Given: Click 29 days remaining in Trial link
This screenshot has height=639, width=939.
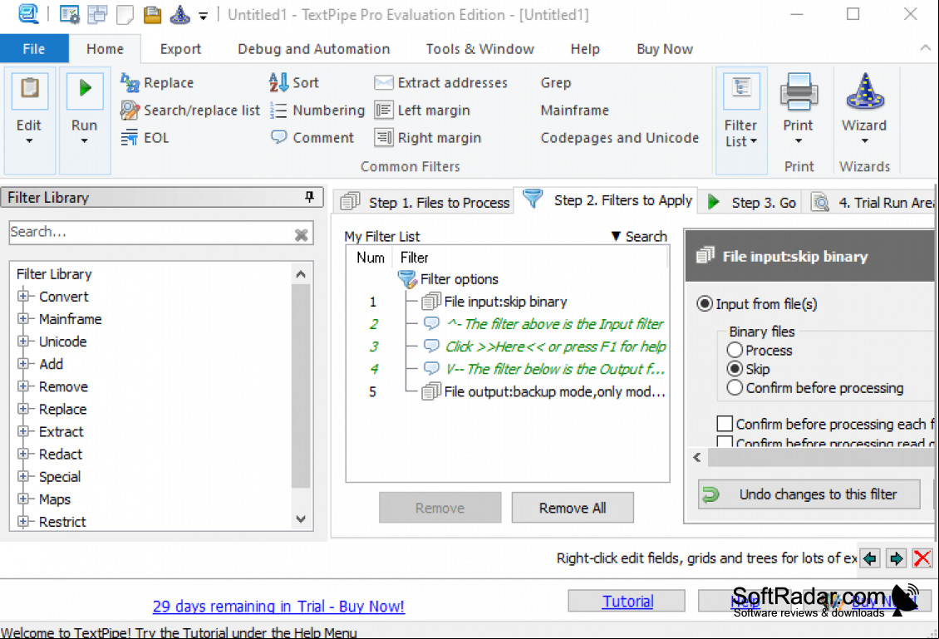Looking at the screenshot, I should click(278, 606).
